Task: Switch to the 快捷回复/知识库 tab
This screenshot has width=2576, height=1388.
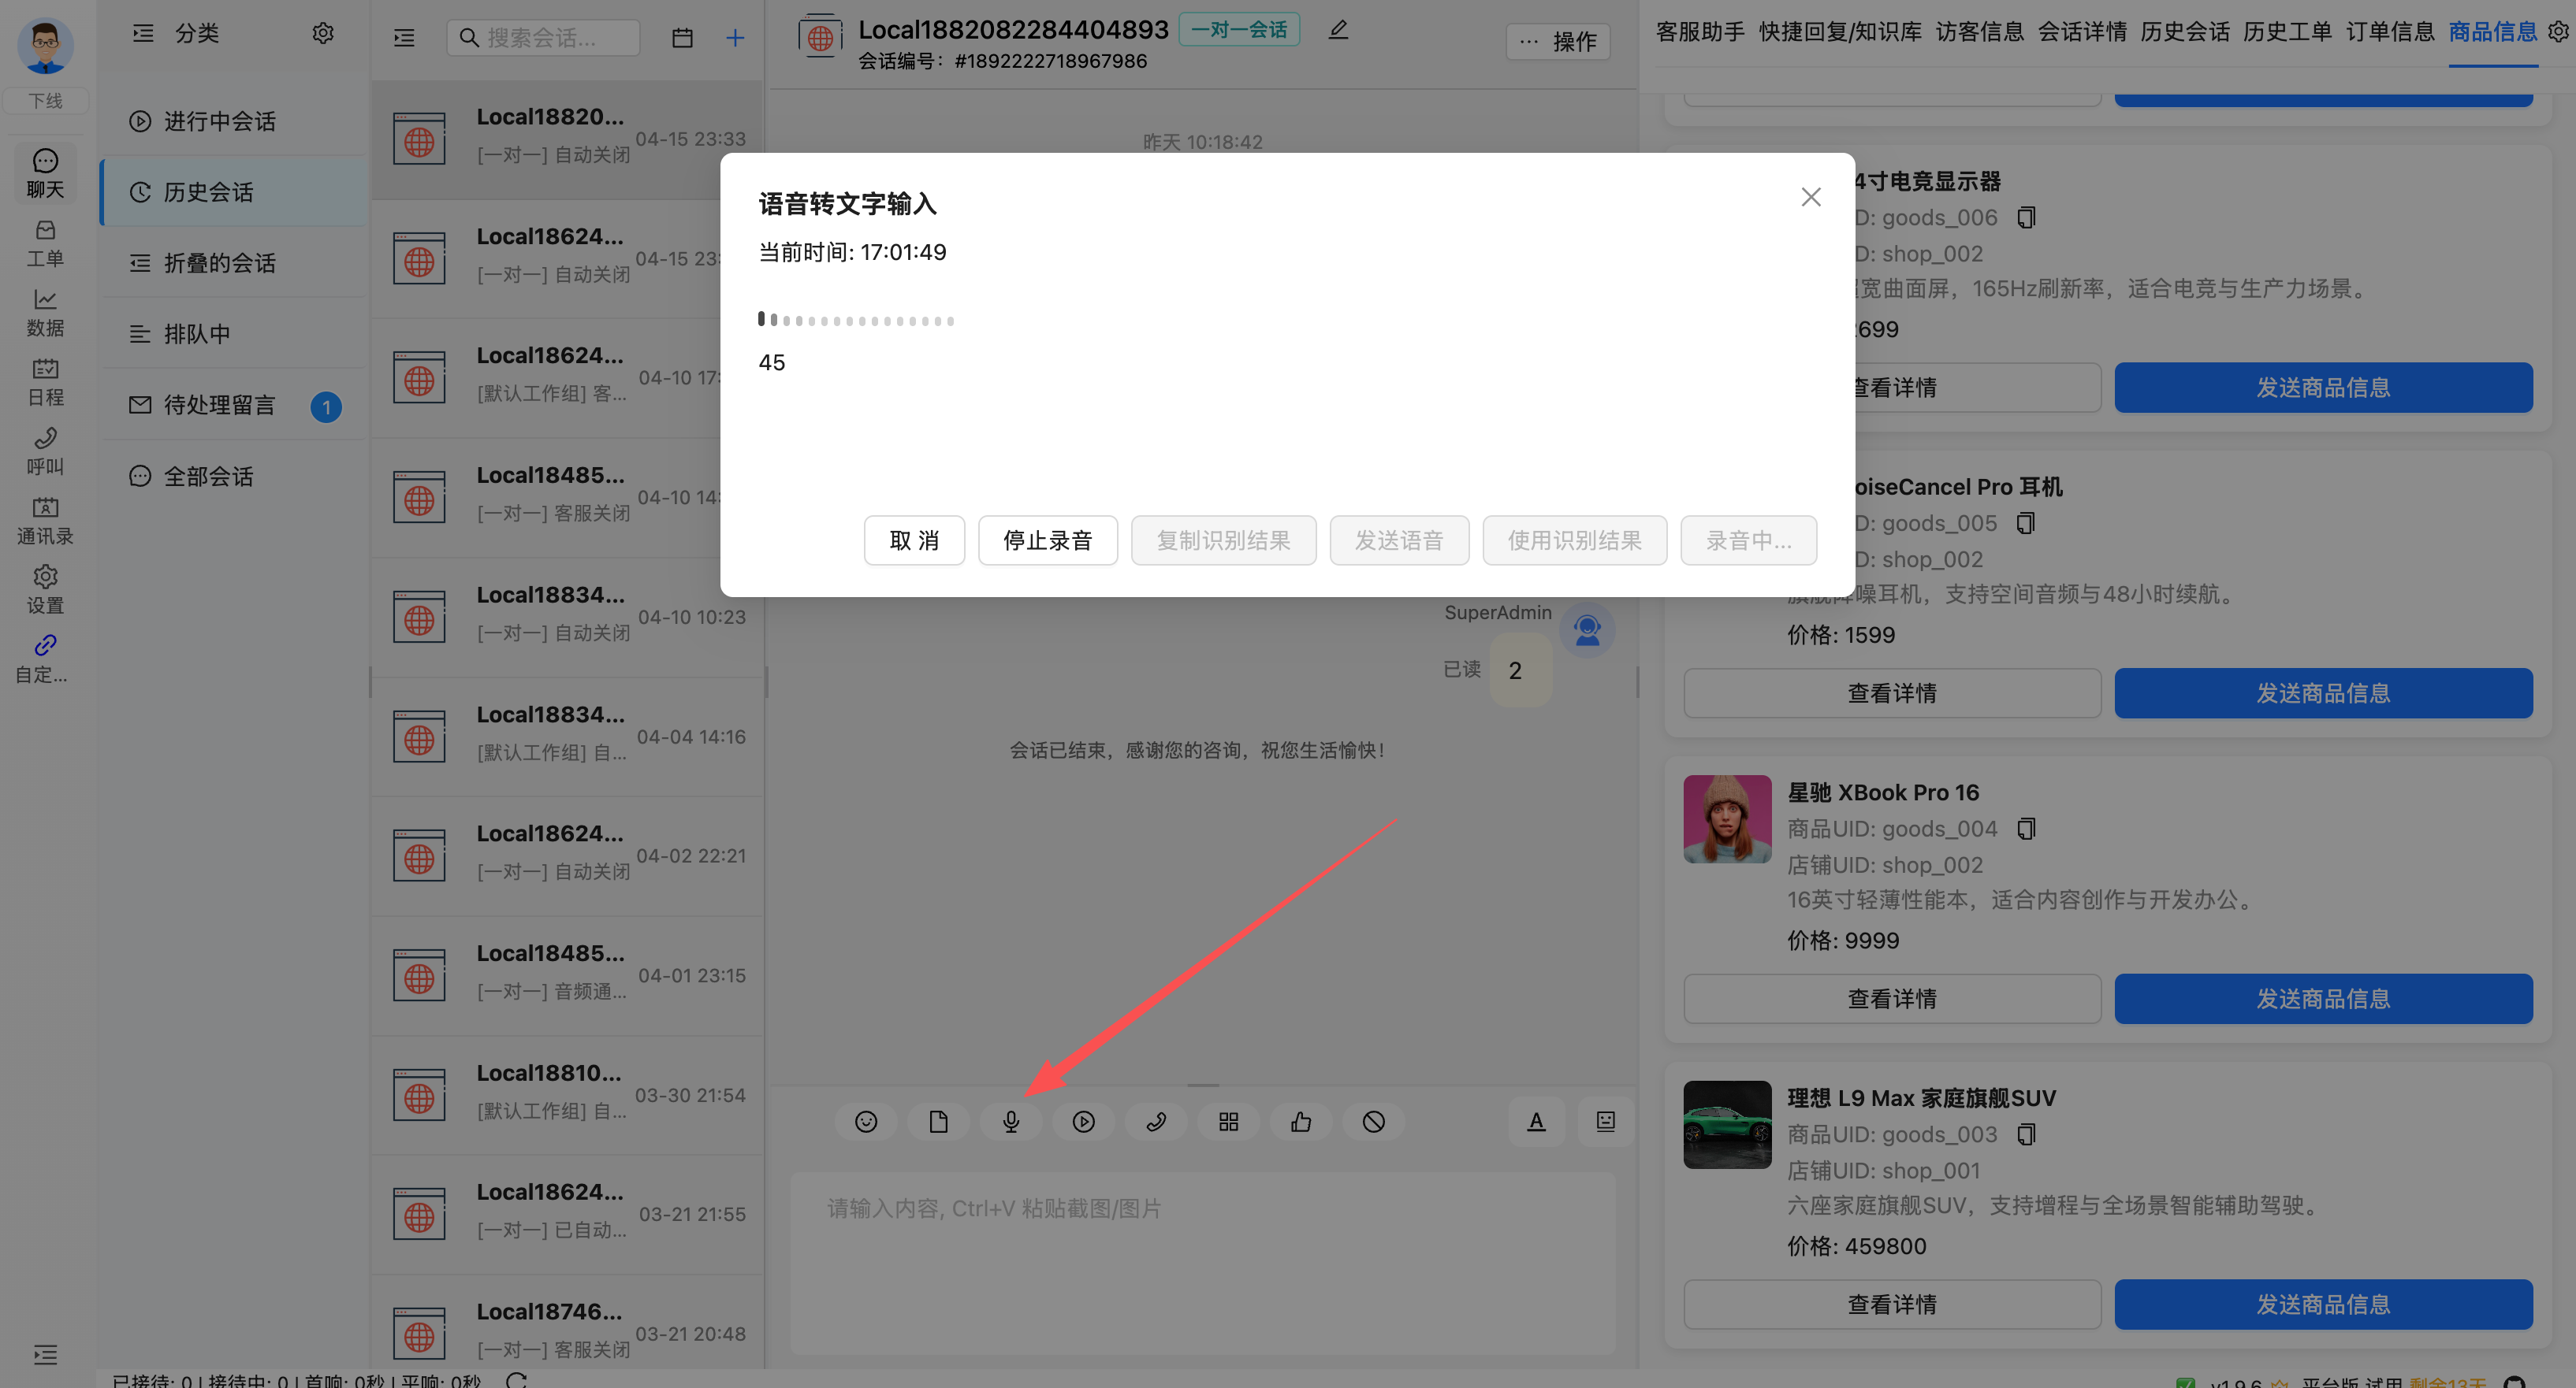Action: pos(1840,32)
